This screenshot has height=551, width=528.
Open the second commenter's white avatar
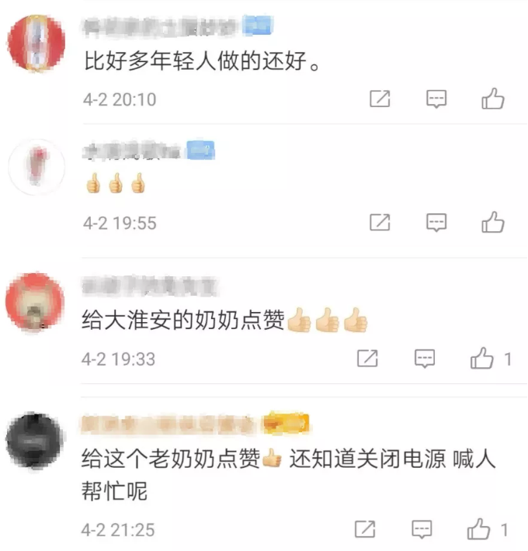36,167
